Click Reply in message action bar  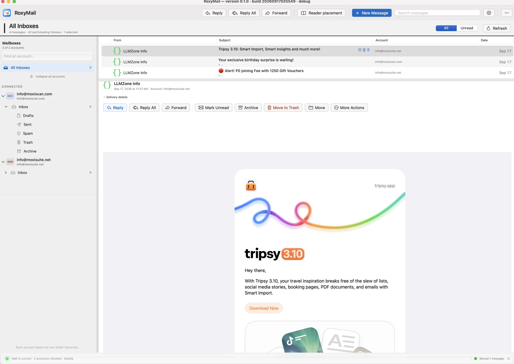point(115,108)
